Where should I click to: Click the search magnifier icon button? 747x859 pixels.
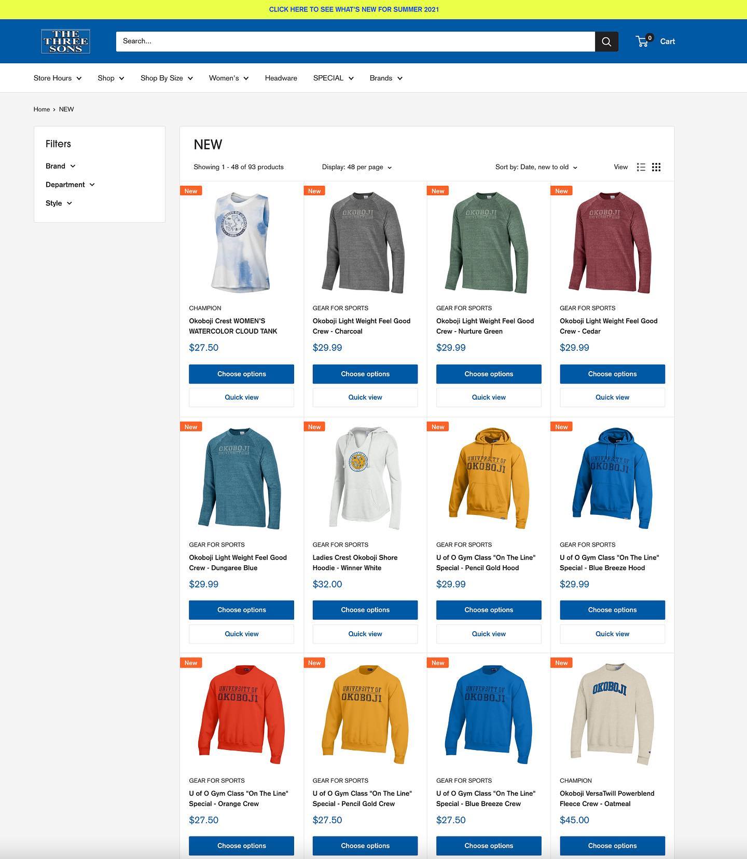coord(606,42)
